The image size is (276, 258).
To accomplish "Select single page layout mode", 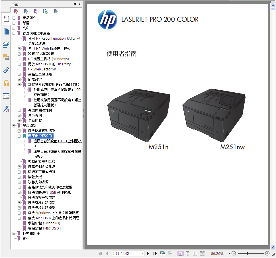I will 180,254.
